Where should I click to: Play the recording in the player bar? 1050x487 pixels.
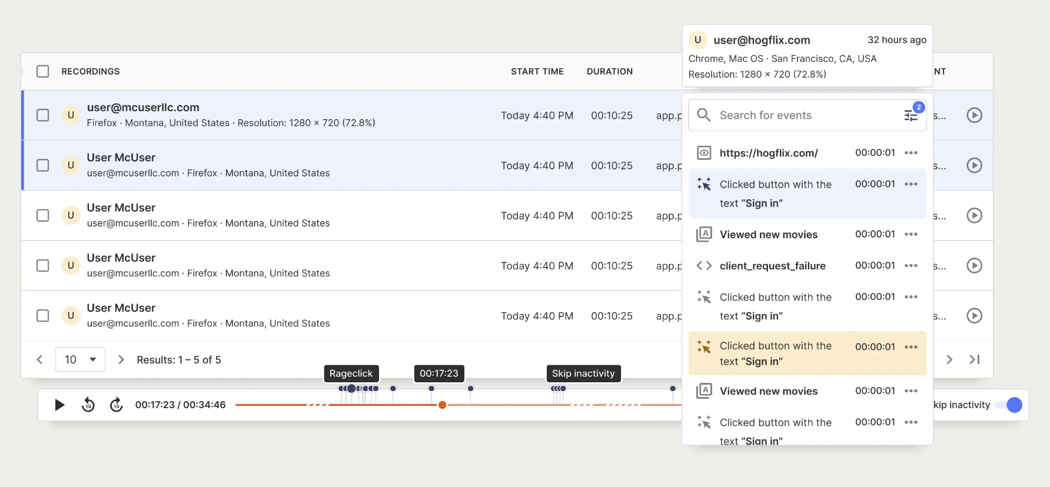point(59,405)
